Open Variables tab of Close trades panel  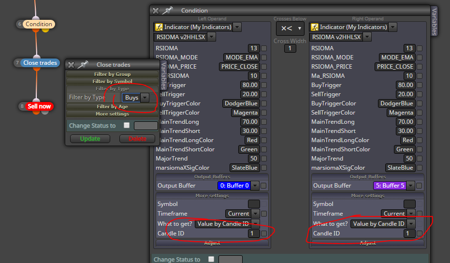pos(163,75)
